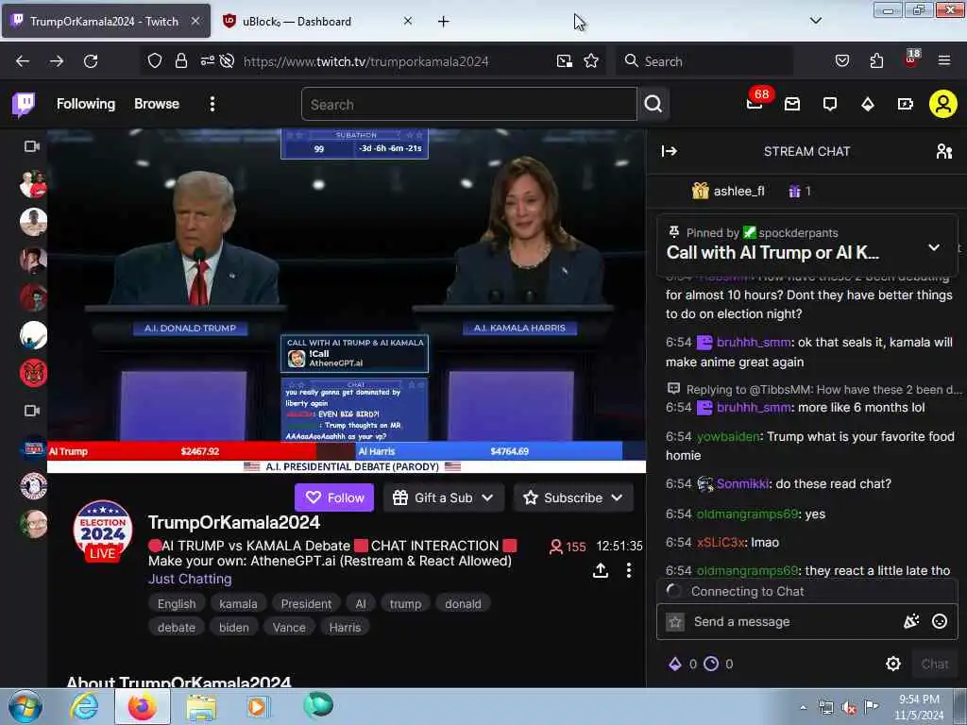Open the Firefox extensions puzzle icon
The image size is (967, 725).
pos(876,61)
